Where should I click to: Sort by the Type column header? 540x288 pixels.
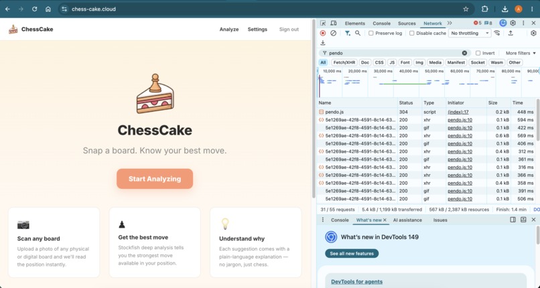tap(434, 102)
